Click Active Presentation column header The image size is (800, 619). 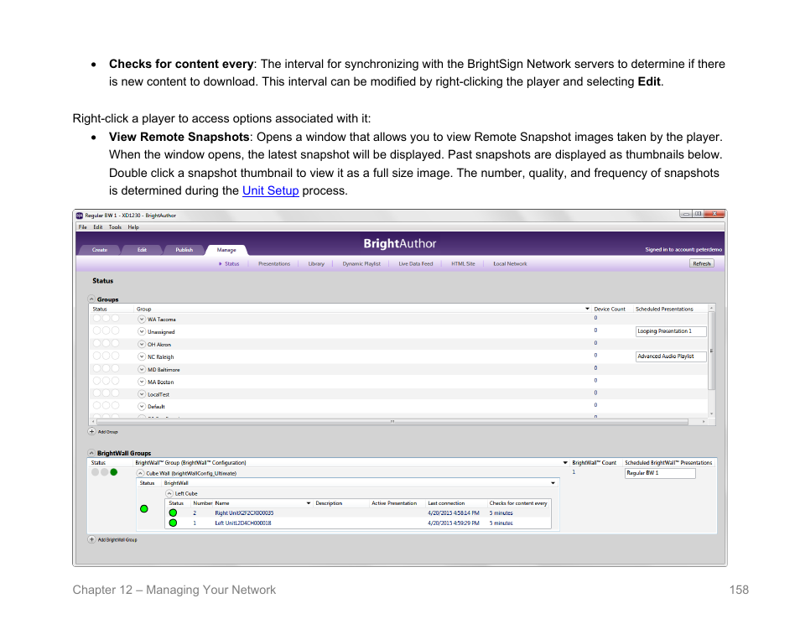coord(394,503)
